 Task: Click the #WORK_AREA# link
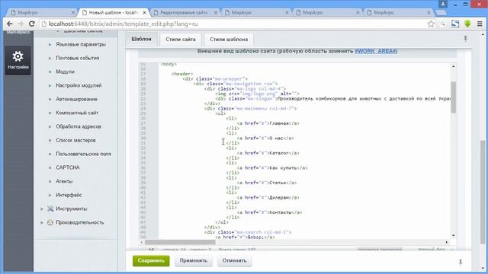[x=376, y=51]
